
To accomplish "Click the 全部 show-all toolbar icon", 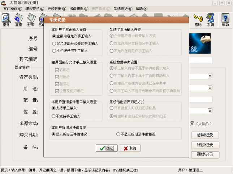I will click(x=30, y=20).
